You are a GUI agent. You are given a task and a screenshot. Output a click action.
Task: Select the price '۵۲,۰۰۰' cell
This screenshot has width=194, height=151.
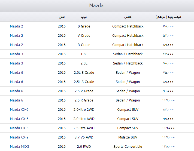pos(168,36)
